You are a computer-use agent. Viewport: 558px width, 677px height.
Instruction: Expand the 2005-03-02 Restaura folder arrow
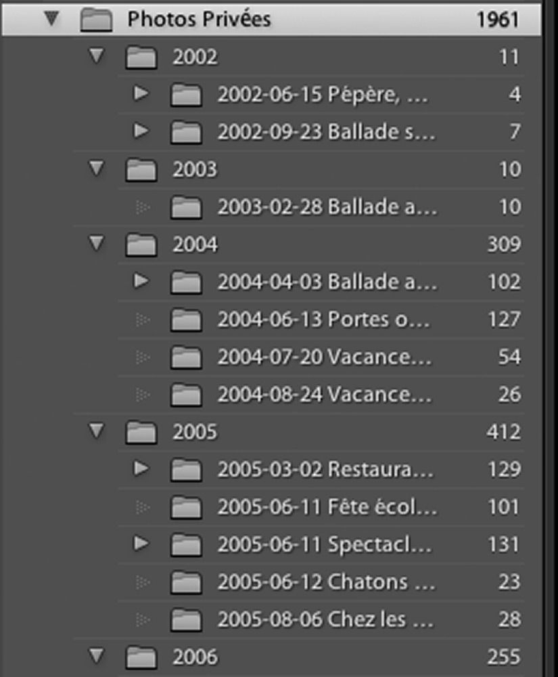[141, 468]
